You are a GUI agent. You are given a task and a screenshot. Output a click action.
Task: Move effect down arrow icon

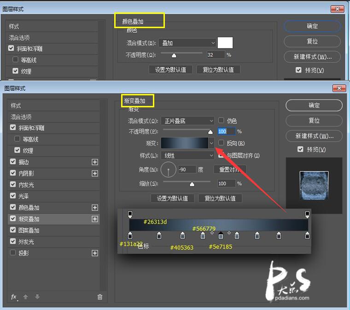click(x=37, y=297)
